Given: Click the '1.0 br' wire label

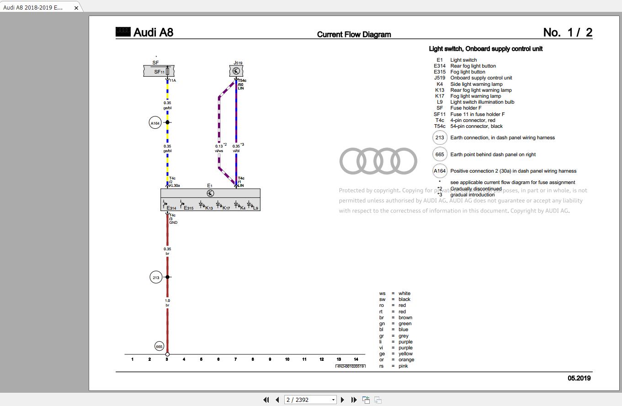Looking at the screenshot, I should (167, 303).
